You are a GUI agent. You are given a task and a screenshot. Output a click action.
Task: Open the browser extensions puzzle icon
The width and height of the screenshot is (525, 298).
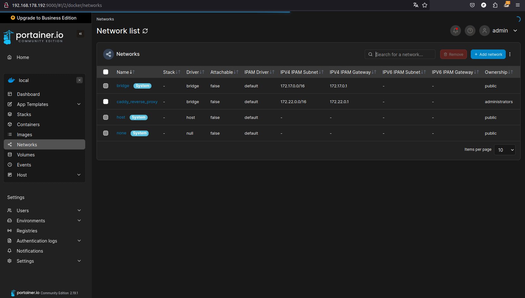495,5
